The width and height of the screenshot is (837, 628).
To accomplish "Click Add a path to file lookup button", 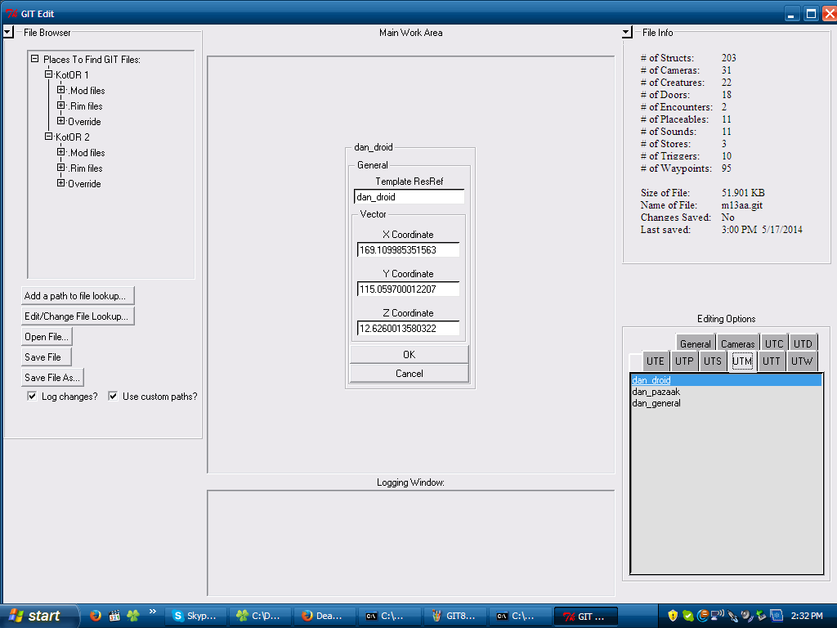I will pos(78,296).
